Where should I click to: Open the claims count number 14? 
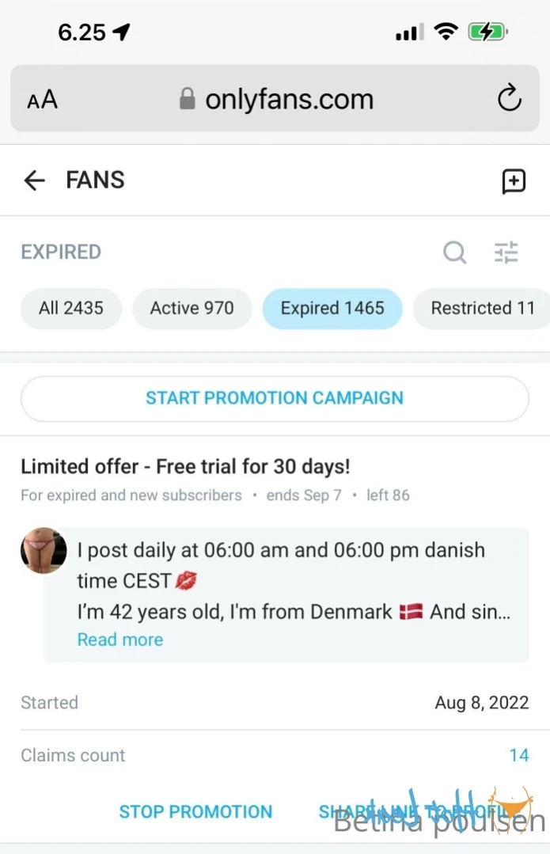click(x=518, y=755)
